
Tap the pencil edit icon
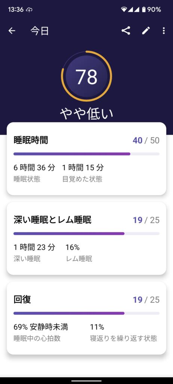tap(146, 31)
